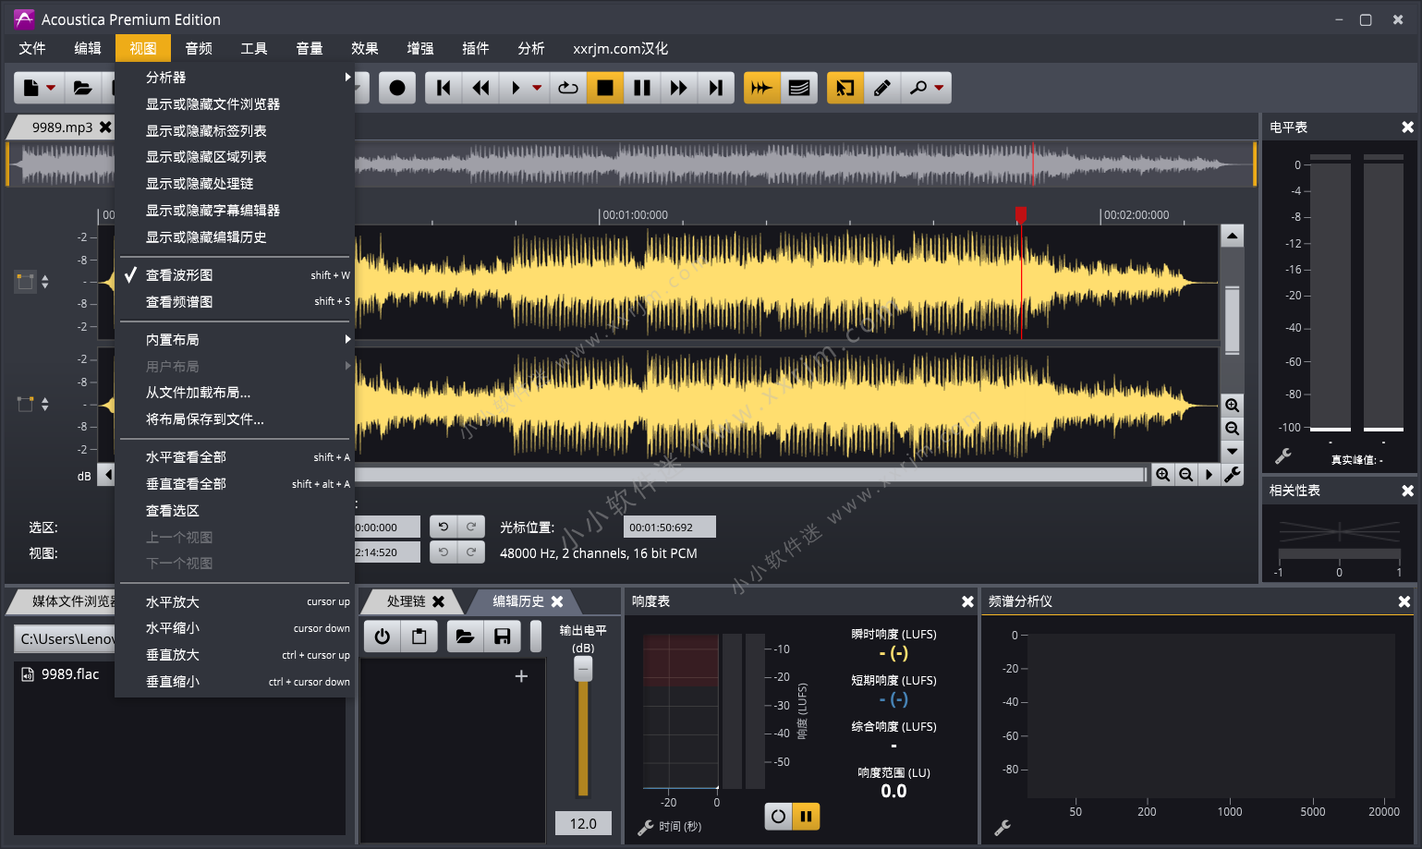The height and width of the screenshot is (849, 1422).
Task: Zoom out vertically on the waveform
Action: pyautogui.click(x=1232, y=429)
